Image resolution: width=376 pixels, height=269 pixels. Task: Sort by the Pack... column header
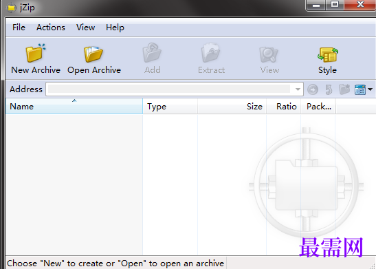pos(318,106)
